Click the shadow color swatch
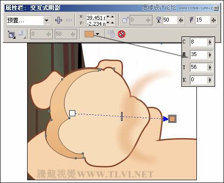Image resolution: width=224 pixels, height=183 pixels. pyautogui.click(x=89, y=34)
